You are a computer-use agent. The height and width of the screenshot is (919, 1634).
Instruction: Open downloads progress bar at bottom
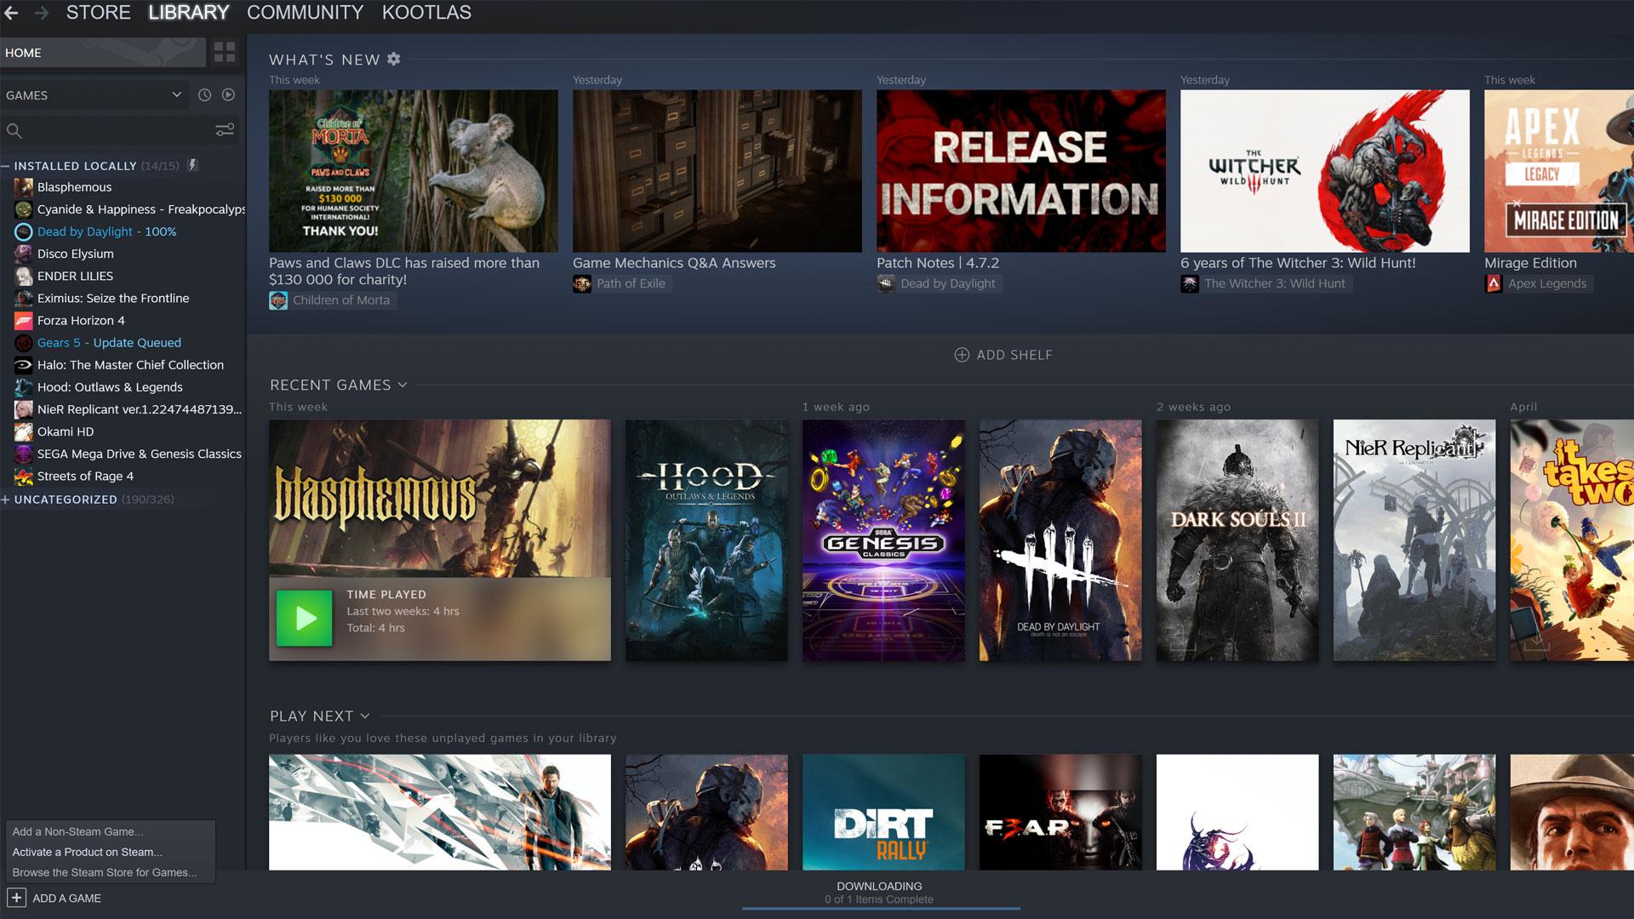pyautogui.click(x=880, y=908)
